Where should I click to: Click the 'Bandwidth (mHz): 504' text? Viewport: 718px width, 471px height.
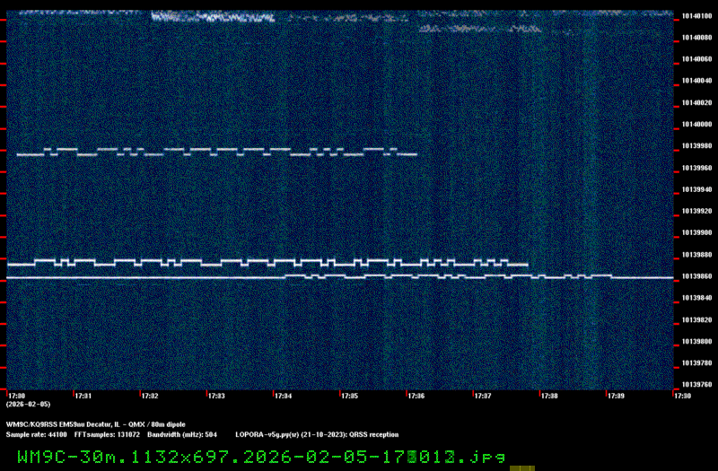(182, 435)
